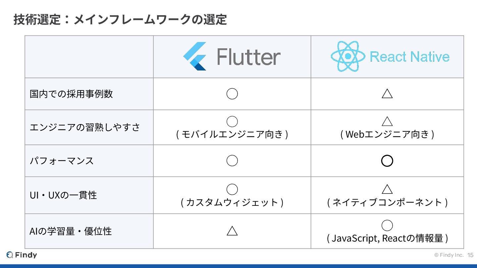Click Flutter's circle in the 国内での採用事例数 row

[x=232, y=94]
